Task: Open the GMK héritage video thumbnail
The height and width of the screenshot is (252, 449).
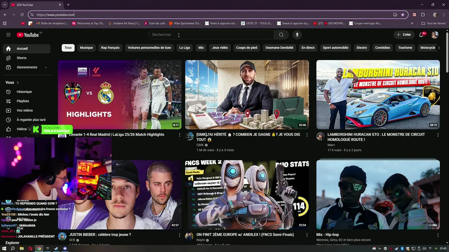Action: [x=247, y=94]
